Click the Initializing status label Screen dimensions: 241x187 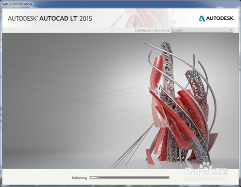point(80,178)
